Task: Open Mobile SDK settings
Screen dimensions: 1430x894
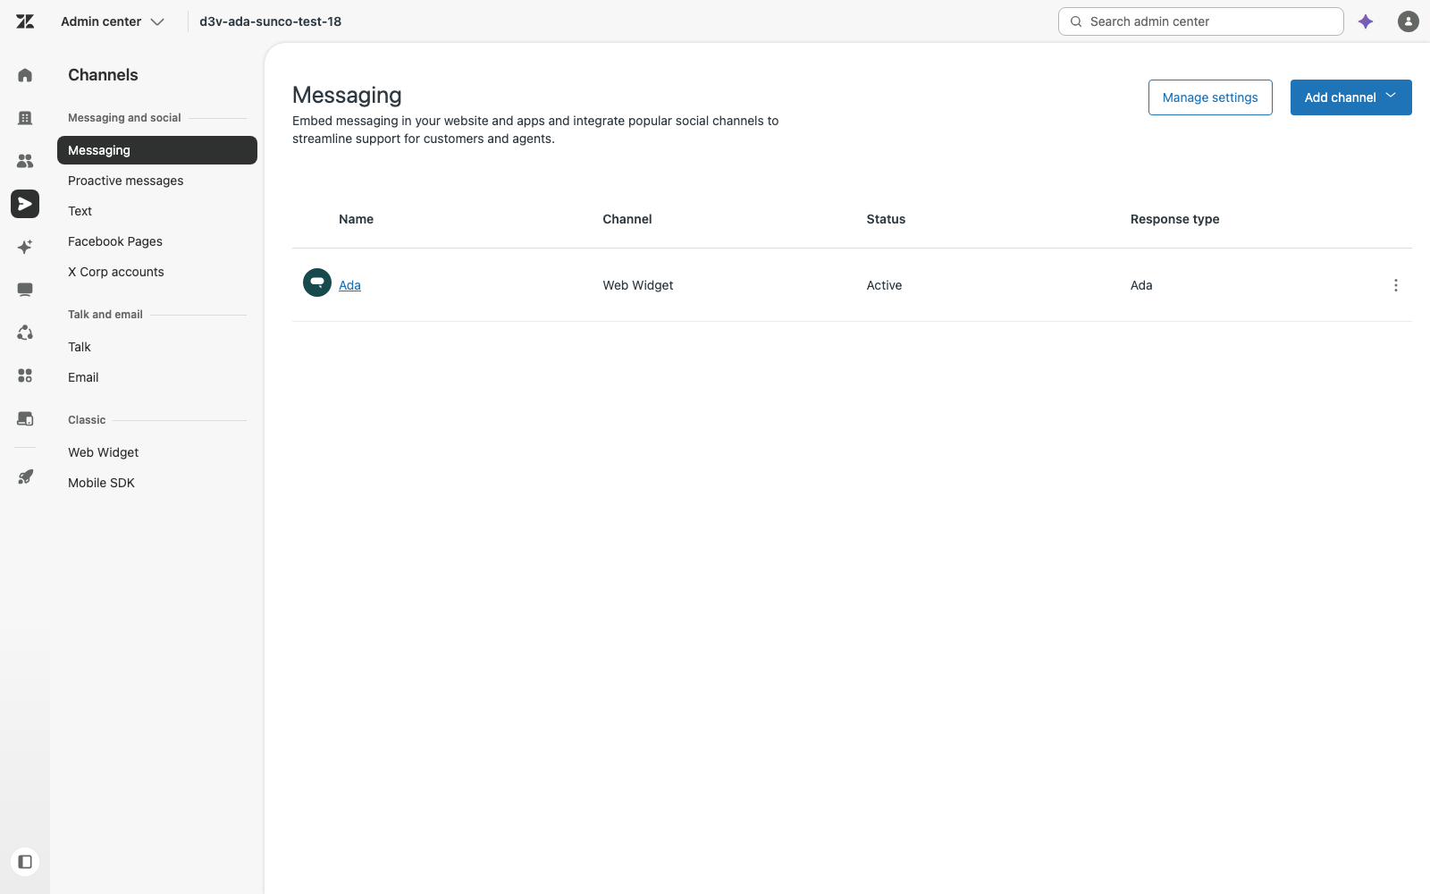Action: point(102,483)
